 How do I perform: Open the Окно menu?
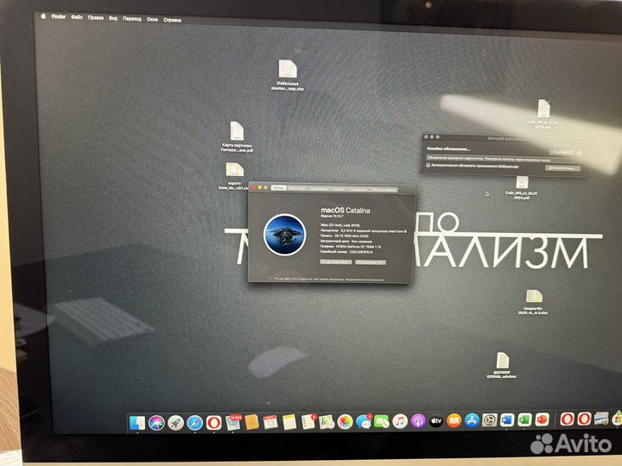click(152, 19)
